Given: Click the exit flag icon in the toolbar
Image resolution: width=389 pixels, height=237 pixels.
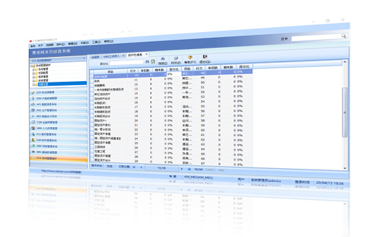Looking at the screenshot, I should click(205, 57).
